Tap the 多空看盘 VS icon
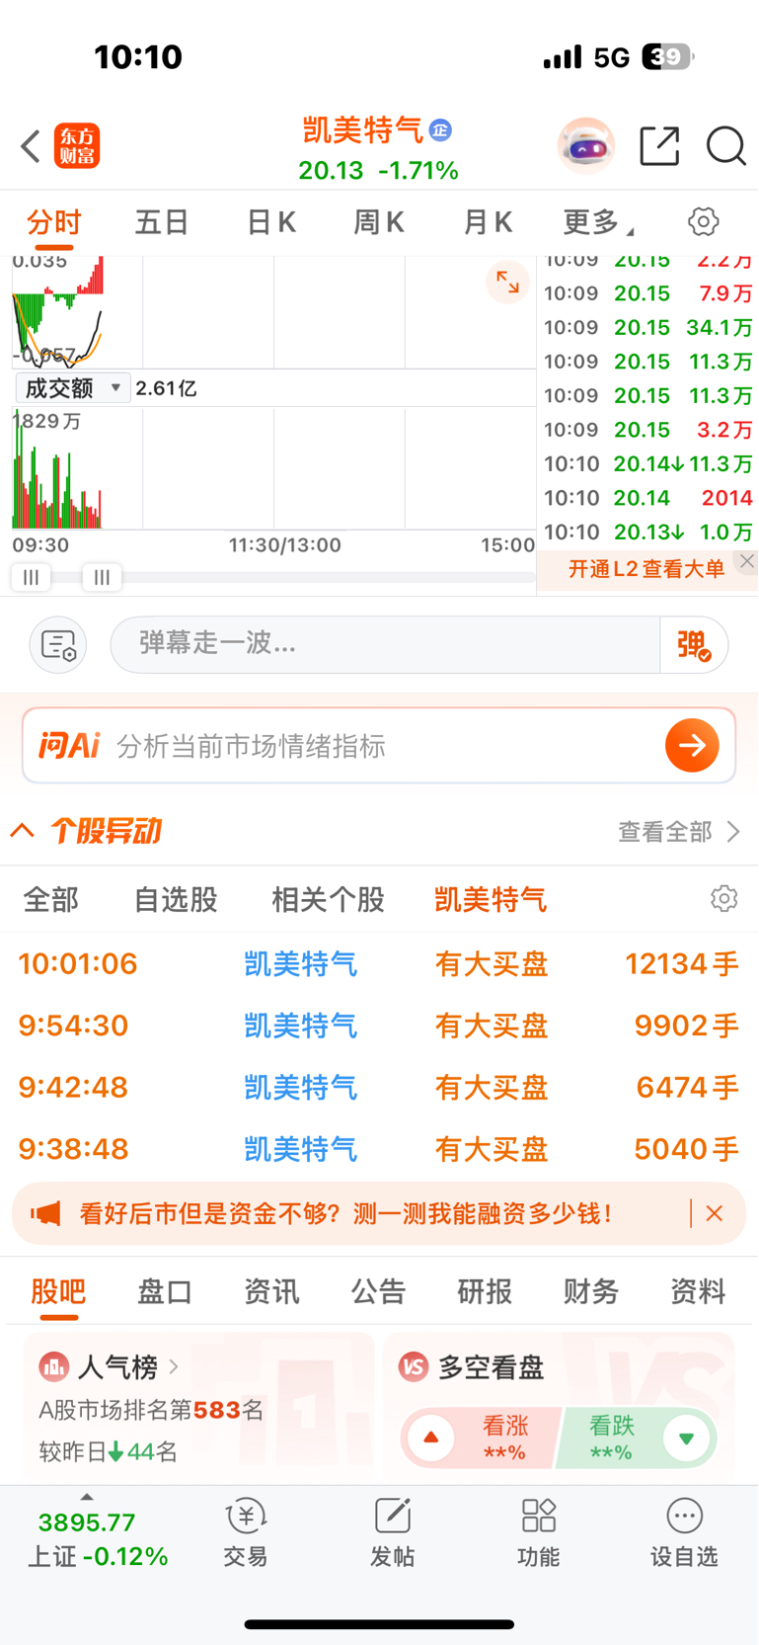 click(x=414, y=1367)
